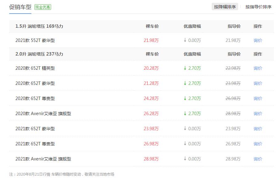Select model name 2020款 652T 精英型
280x179 pixels.
click(x=35, y=68)
